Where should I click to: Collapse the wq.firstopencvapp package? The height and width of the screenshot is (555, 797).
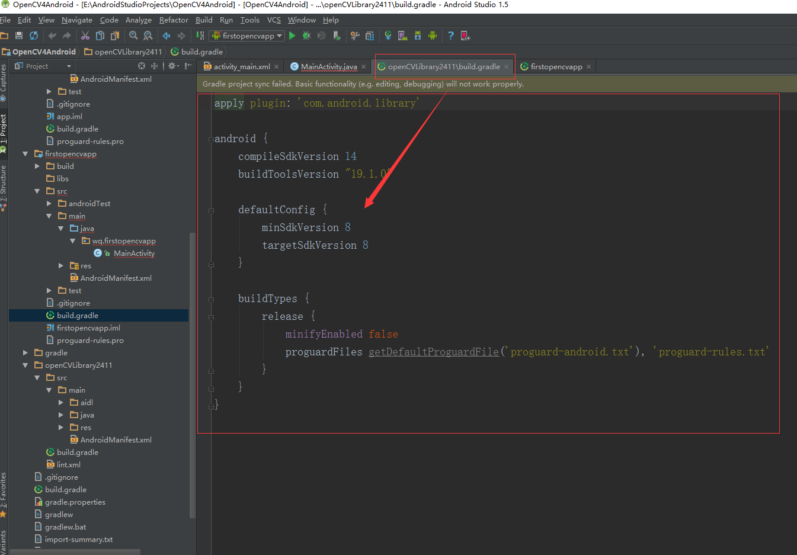[x=73, y=241]
